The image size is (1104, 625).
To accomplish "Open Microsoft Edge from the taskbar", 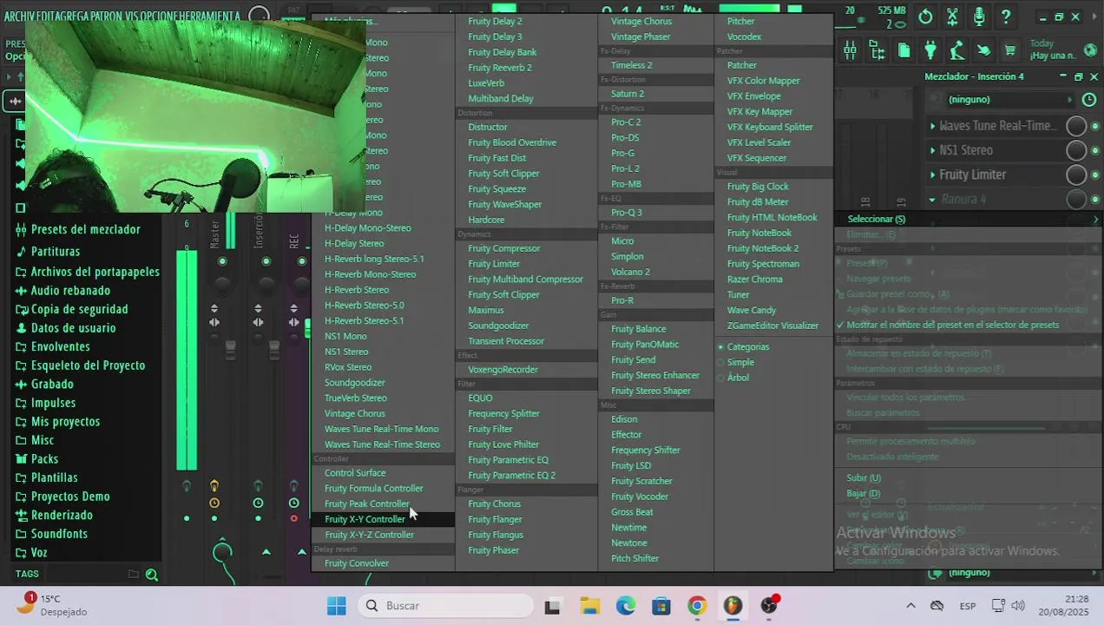I will (625, 606).
